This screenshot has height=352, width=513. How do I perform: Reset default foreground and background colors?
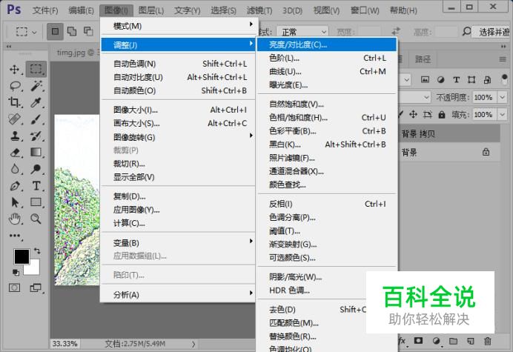[x=16, y=272]
